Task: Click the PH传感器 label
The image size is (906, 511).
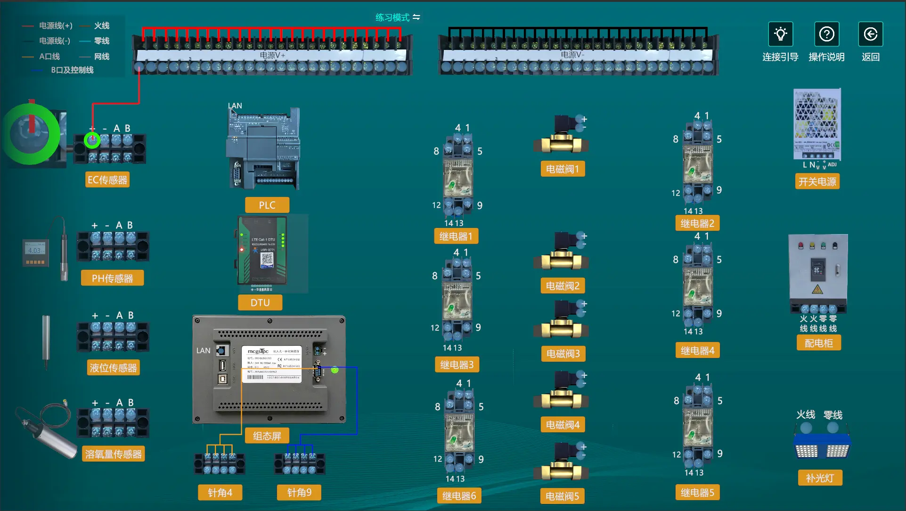Action: (112, 278)
